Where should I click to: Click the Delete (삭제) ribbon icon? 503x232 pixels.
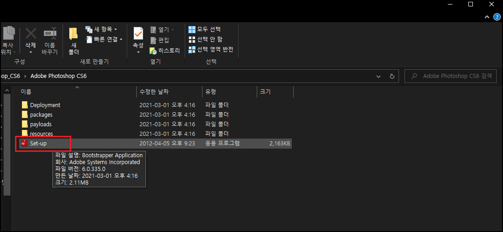click(x=31, y=33)
